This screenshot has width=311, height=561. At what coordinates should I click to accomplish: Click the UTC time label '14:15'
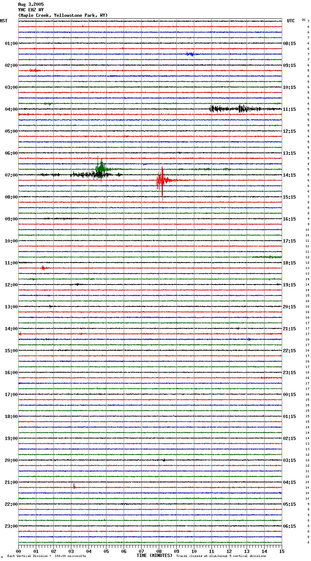[x=289, y=175]
